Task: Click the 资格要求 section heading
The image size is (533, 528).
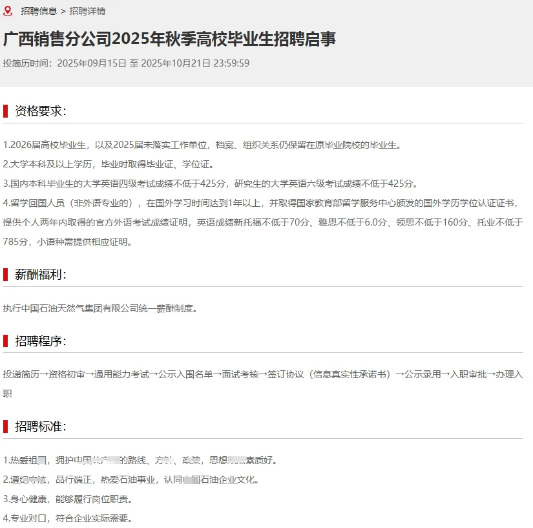Action: pos(41,111)
